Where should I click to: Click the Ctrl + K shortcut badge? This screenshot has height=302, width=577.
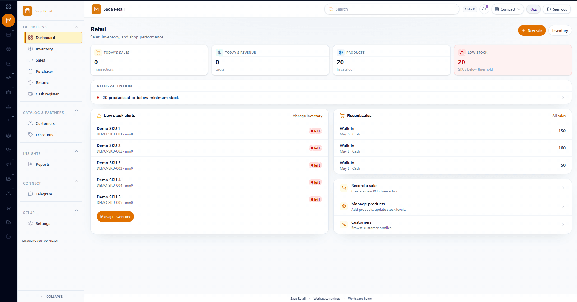pos(470,9)
